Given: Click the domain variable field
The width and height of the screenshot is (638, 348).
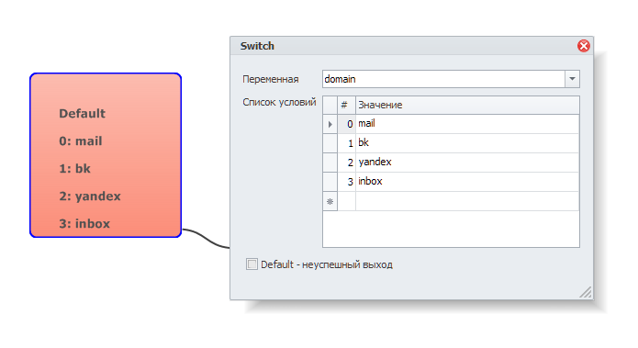Looking at the screenshot, I should pyautogui.click(x=444, y=79).
